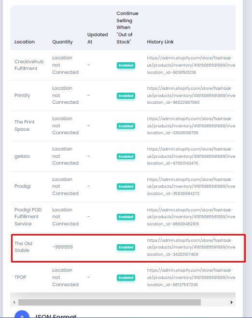252x318 pixels.
Task: Click 'Location not Connected' in the gelato row
Action: click(65, 156)
